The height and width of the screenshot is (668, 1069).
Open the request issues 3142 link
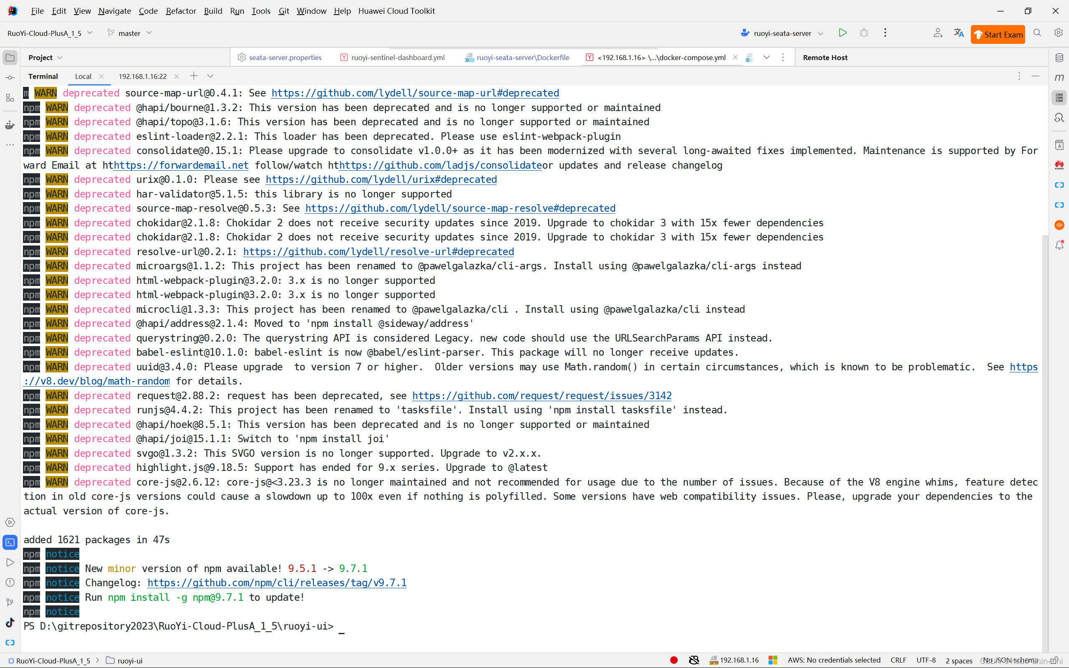(x=542, y=395)
